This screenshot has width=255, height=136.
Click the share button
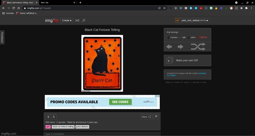(146, 117)
